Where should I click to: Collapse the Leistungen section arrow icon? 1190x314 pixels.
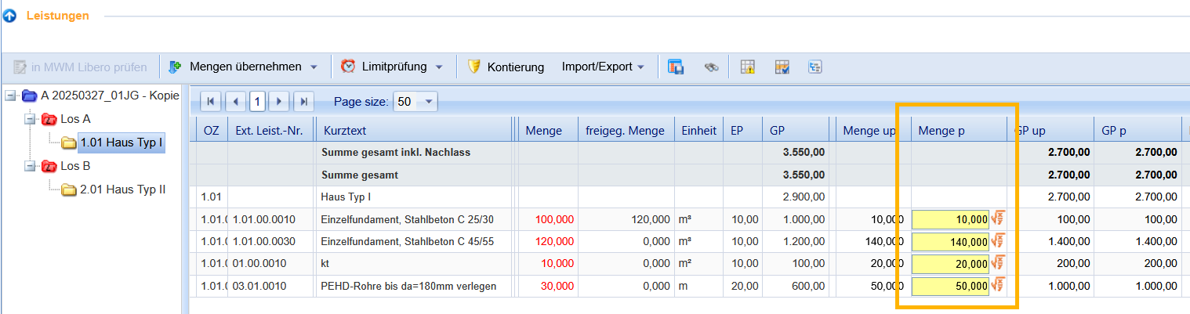[x=11, y=15]
